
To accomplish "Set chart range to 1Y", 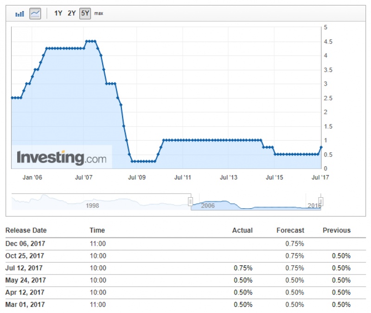I will [58, 13].
